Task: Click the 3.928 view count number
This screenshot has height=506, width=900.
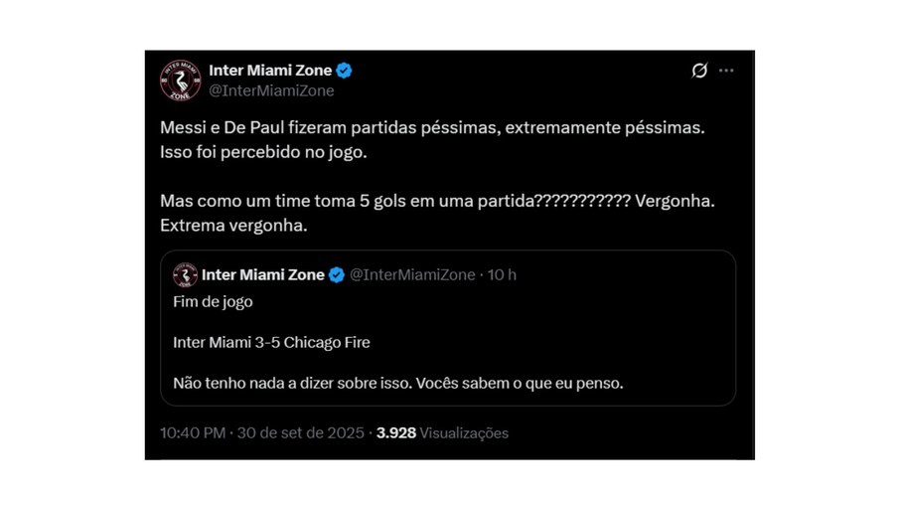Action: click(x=395, y=433)
